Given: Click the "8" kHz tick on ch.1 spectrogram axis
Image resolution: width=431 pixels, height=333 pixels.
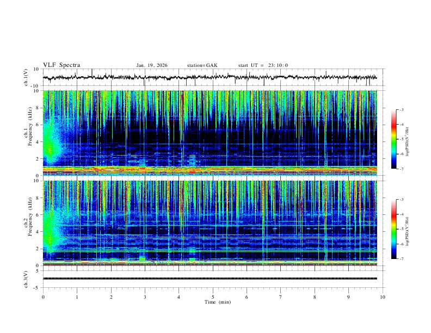Looking at the screenshot, I should (38, 108).
